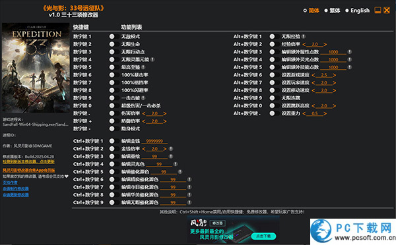This screenshot has height=245, width=396.
Task: Click info icon on Ctrl+数字键 2 row
Action: click(x=171, y=149)
